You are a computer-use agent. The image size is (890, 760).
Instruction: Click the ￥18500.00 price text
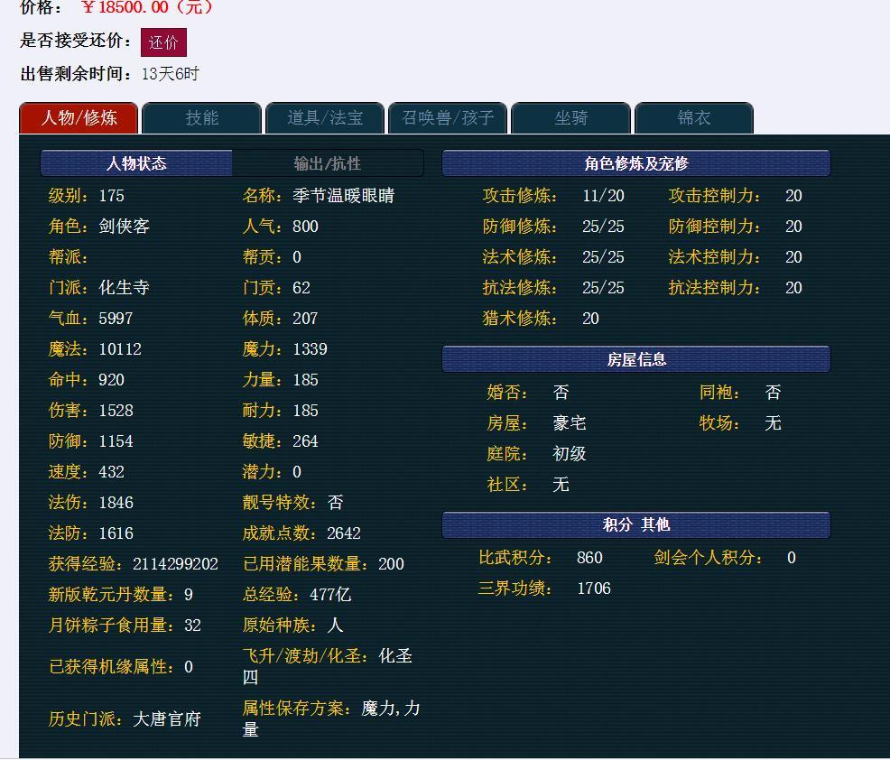pos(148,7)
